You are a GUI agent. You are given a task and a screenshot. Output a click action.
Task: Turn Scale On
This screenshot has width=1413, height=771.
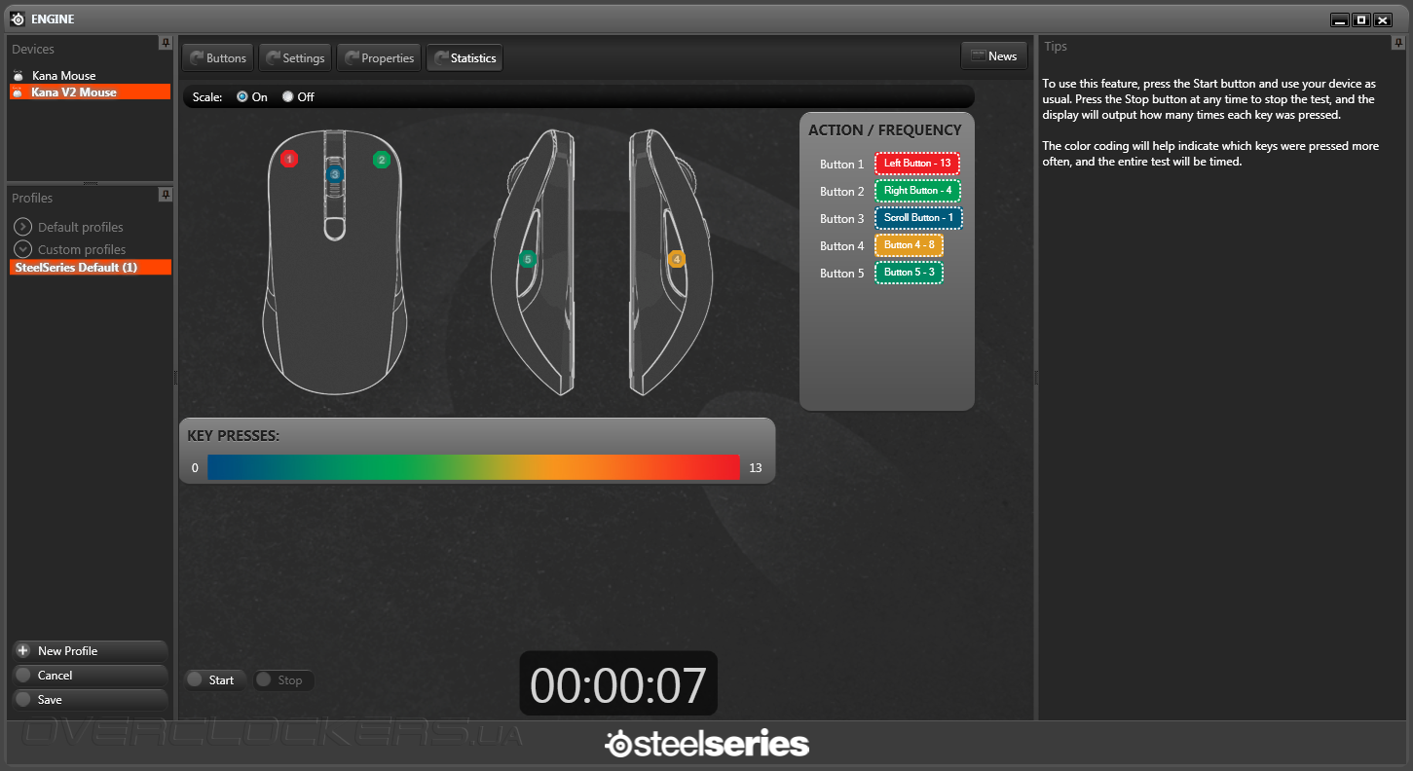242,96
